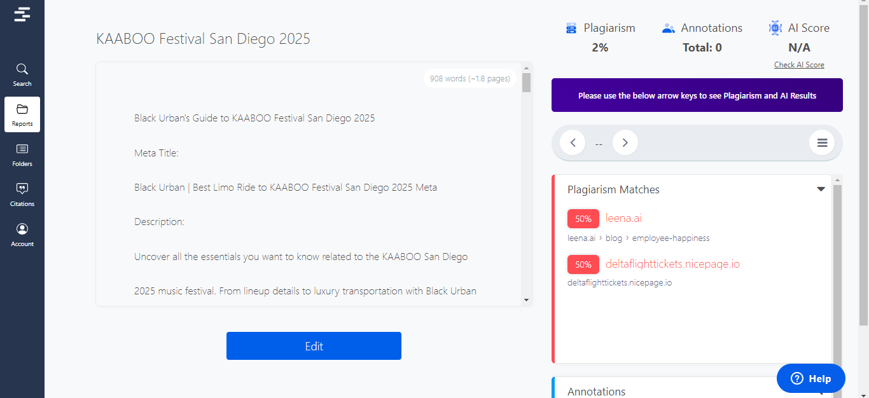This screenshot has width=869, height=398.
Task: Click the Plagiarism score icon
Action: [x=571, y=28]
